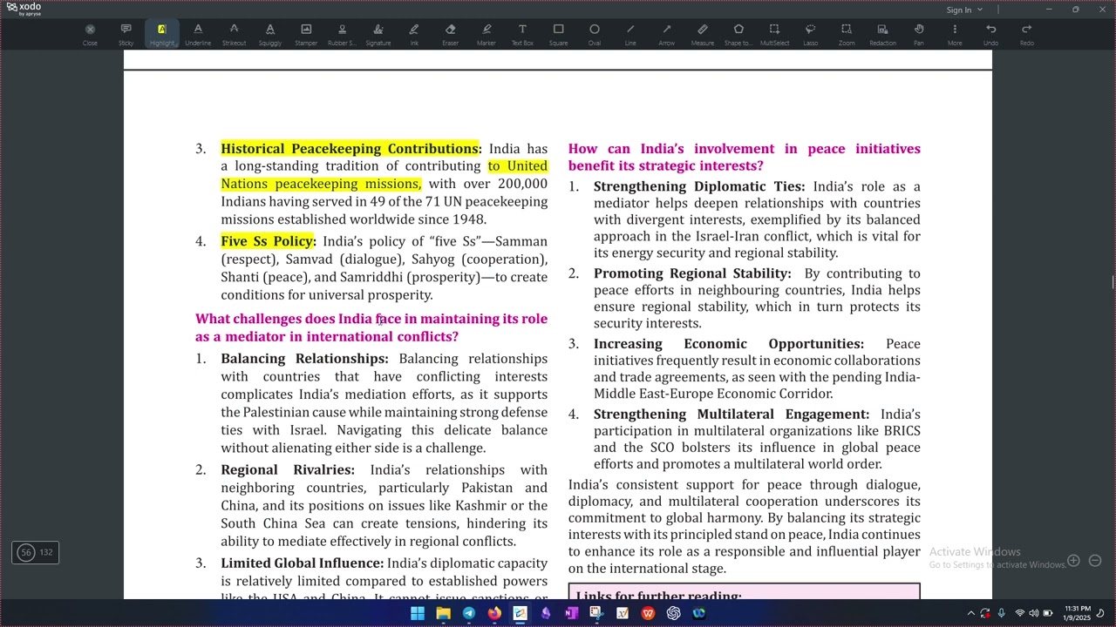Select the Eraser tool

450,34
